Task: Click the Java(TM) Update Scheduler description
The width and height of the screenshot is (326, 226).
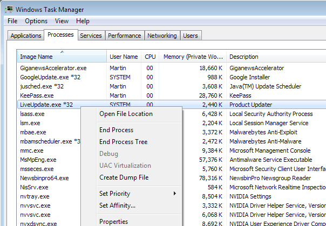Action: pos(266,86)
